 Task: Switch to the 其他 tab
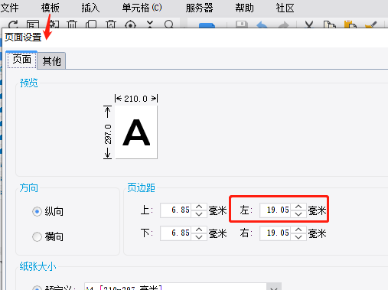(x=51, y=61)
